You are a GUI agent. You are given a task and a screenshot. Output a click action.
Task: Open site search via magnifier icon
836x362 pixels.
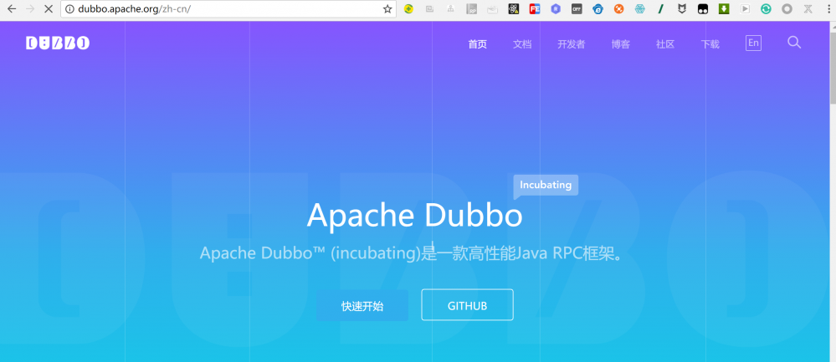click(x=794, y=43)
